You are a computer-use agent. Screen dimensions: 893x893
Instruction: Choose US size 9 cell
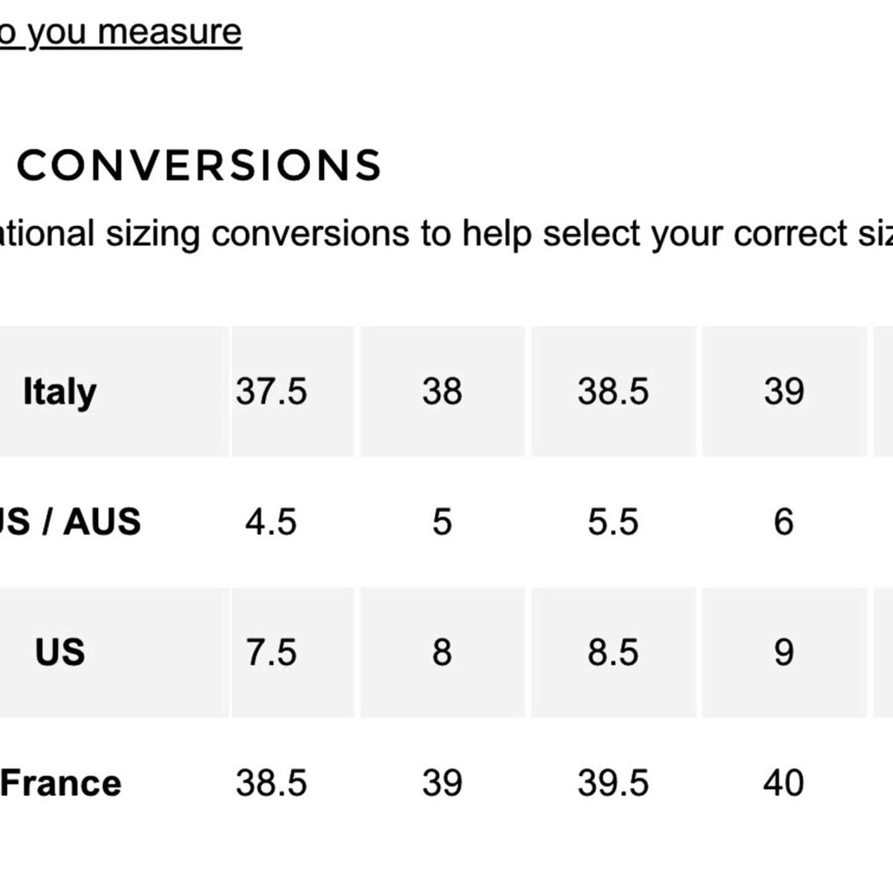(x=784, y=653)
